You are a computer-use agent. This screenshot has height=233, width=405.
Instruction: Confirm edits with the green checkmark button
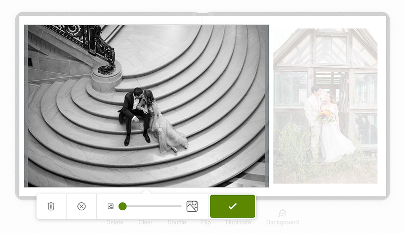click(x=232, y=206)
